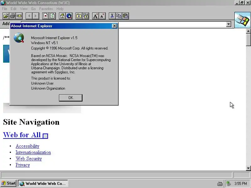251x188 pixels.
Task: Click the page scrollbar up arrow
Action: (248, 31)
